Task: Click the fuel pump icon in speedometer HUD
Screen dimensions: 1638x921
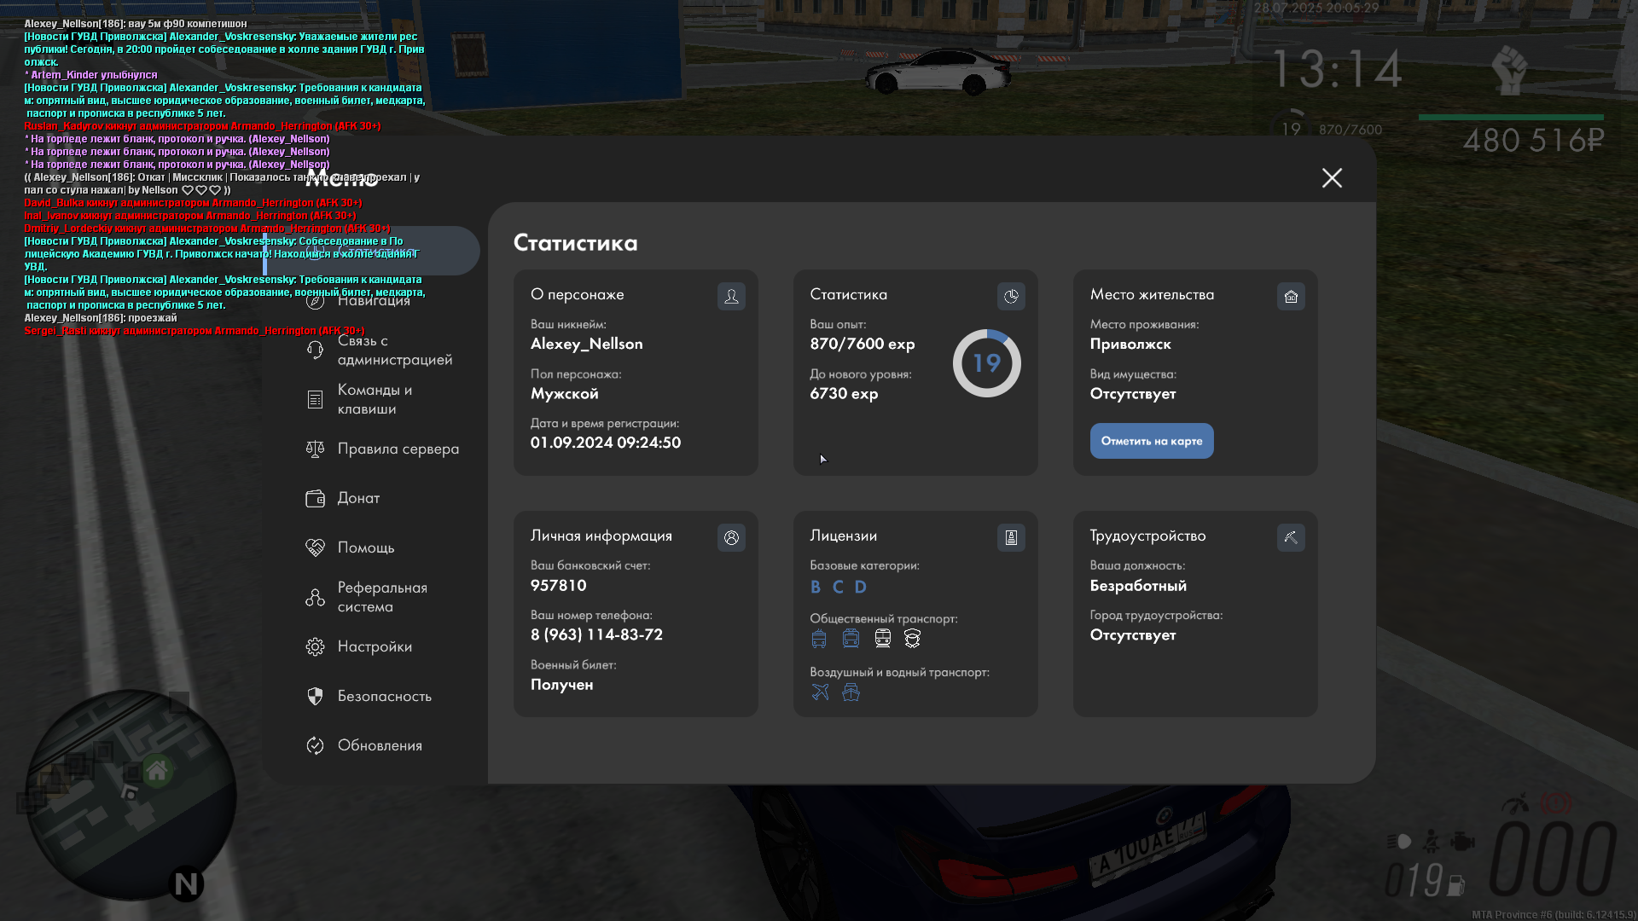Action: 1456,885
